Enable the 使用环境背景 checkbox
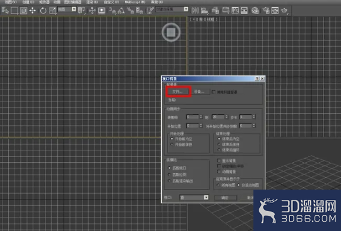Viewport: 341px width, 231px height. (214, 92)
